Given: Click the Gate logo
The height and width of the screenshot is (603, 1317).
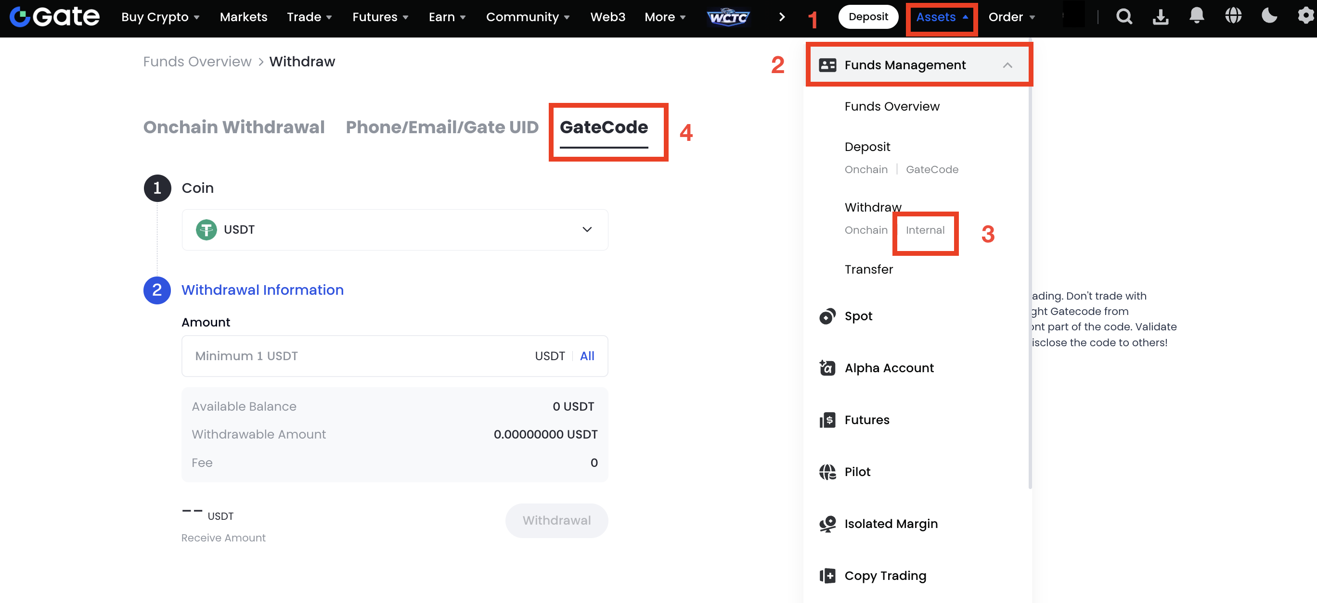Looking at the screenshot, I should (55, 17).
